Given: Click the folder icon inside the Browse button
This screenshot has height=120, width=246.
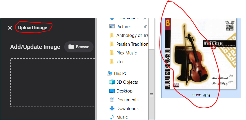Looking at the screenshot, I should [71, 47].
